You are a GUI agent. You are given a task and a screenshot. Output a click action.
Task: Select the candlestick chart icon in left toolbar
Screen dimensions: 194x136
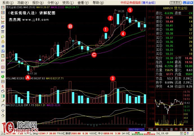tap(3, 22)
